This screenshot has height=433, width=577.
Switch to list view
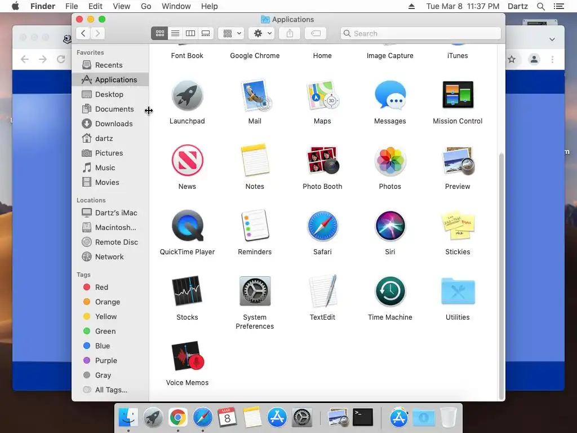(x=175, y=33)
